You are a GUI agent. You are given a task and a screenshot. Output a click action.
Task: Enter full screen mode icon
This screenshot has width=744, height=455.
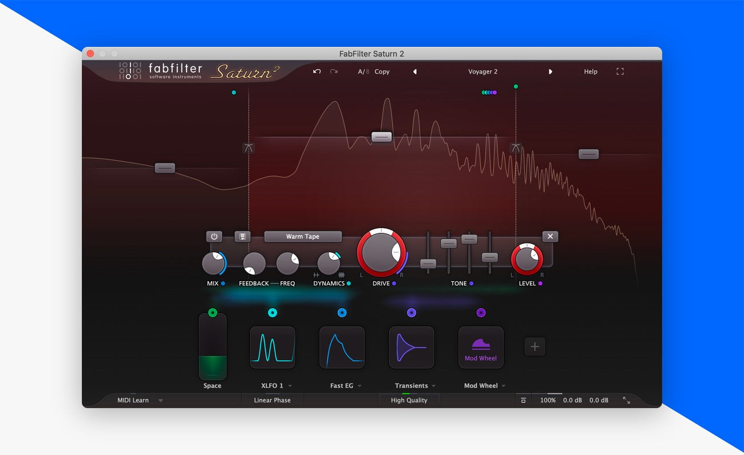click(x=620, y=71)
